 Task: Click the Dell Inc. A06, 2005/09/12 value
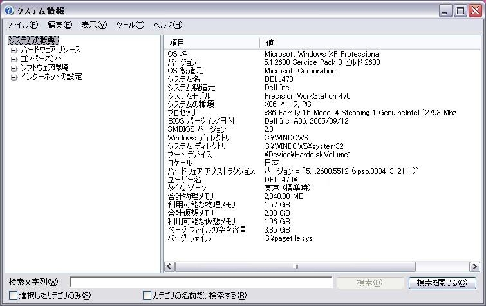[306, 121]
